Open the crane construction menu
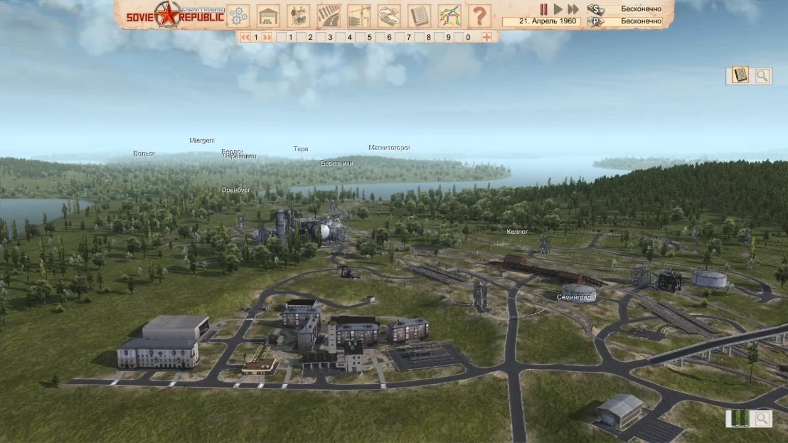This screenshot has width=788, height=443. [x=359, y=15]
